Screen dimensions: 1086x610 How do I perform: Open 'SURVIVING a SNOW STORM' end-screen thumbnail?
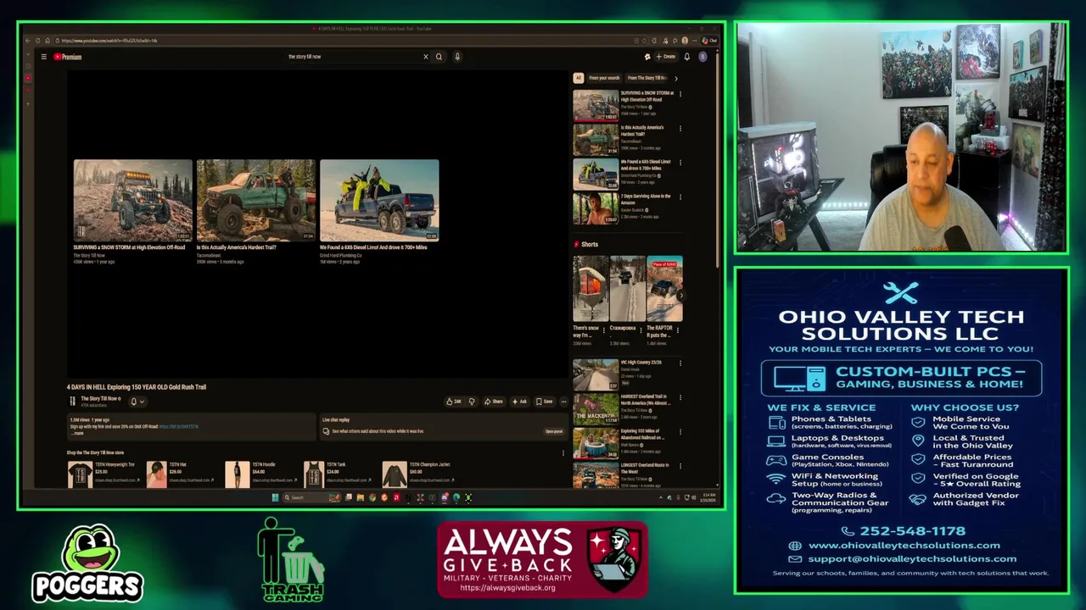[132, 200]
